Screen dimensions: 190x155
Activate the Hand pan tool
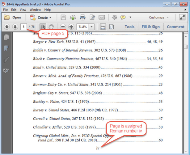coord(51,27)
